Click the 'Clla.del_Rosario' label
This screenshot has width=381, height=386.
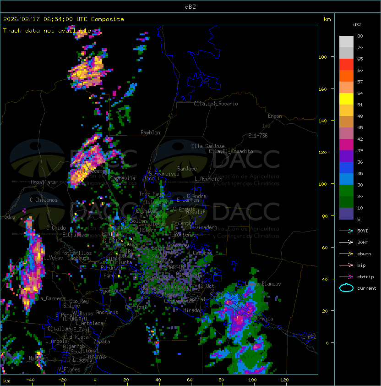(x=216, y=104)
